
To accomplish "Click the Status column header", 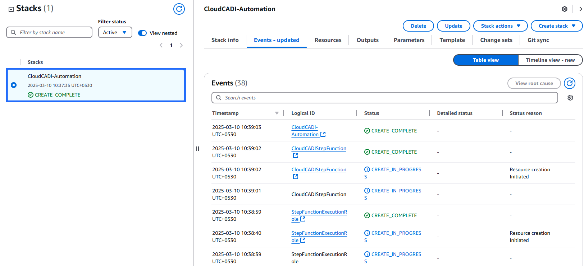I will [x=371, y=113].
